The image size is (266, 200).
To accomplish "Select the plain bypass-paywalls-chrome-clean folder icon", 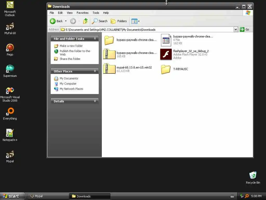I will tap(109, 40).
